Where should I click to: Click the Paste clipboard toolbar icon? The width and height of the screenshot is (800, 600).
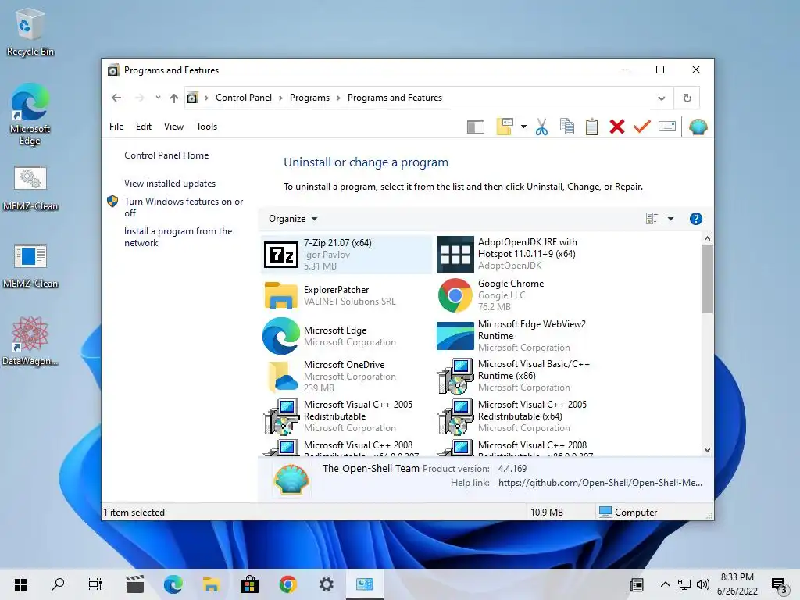(x=592, y=127)
